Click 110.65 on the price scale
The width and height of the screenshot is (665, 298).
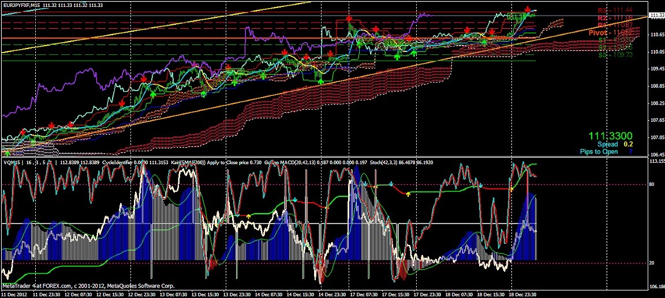(x=658, y=35)
